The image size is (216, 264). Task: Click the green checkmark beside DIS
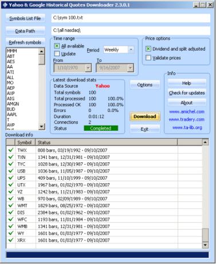pyautogui.click(x=11, y=212)
